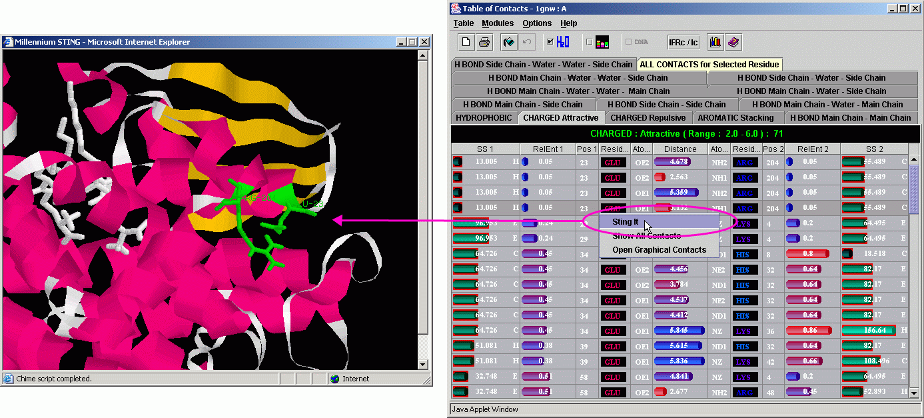Open H BOND Main Chain - Water - Water - Main Chain tab
924x418 pixels.
tap(578, 91)
